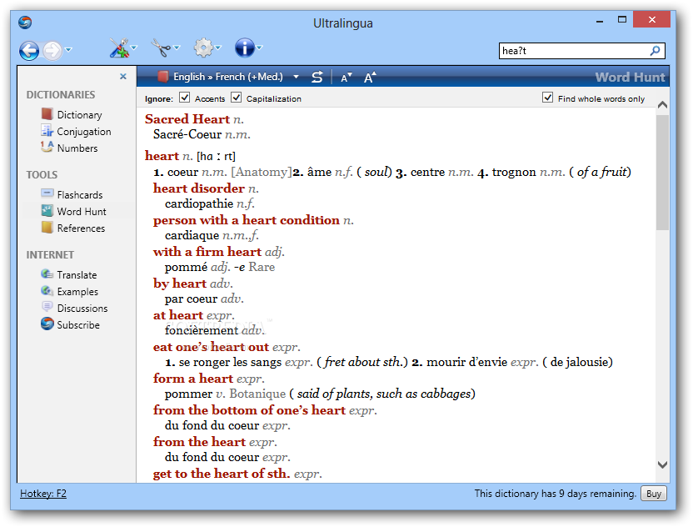Screen dimensions: 693x527
Task: Click the translation 'cardiopathie'
Action: click(x=199, y=204)
